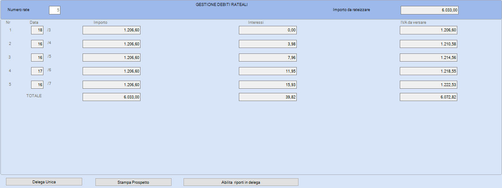Click month label /6 of installment 4
502x188 pixels.
click(49, 70)
